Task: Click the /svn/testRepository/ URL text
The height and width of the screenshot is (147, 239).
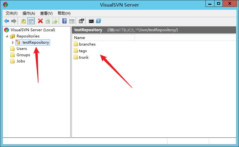Action: (x=158, y=30)
